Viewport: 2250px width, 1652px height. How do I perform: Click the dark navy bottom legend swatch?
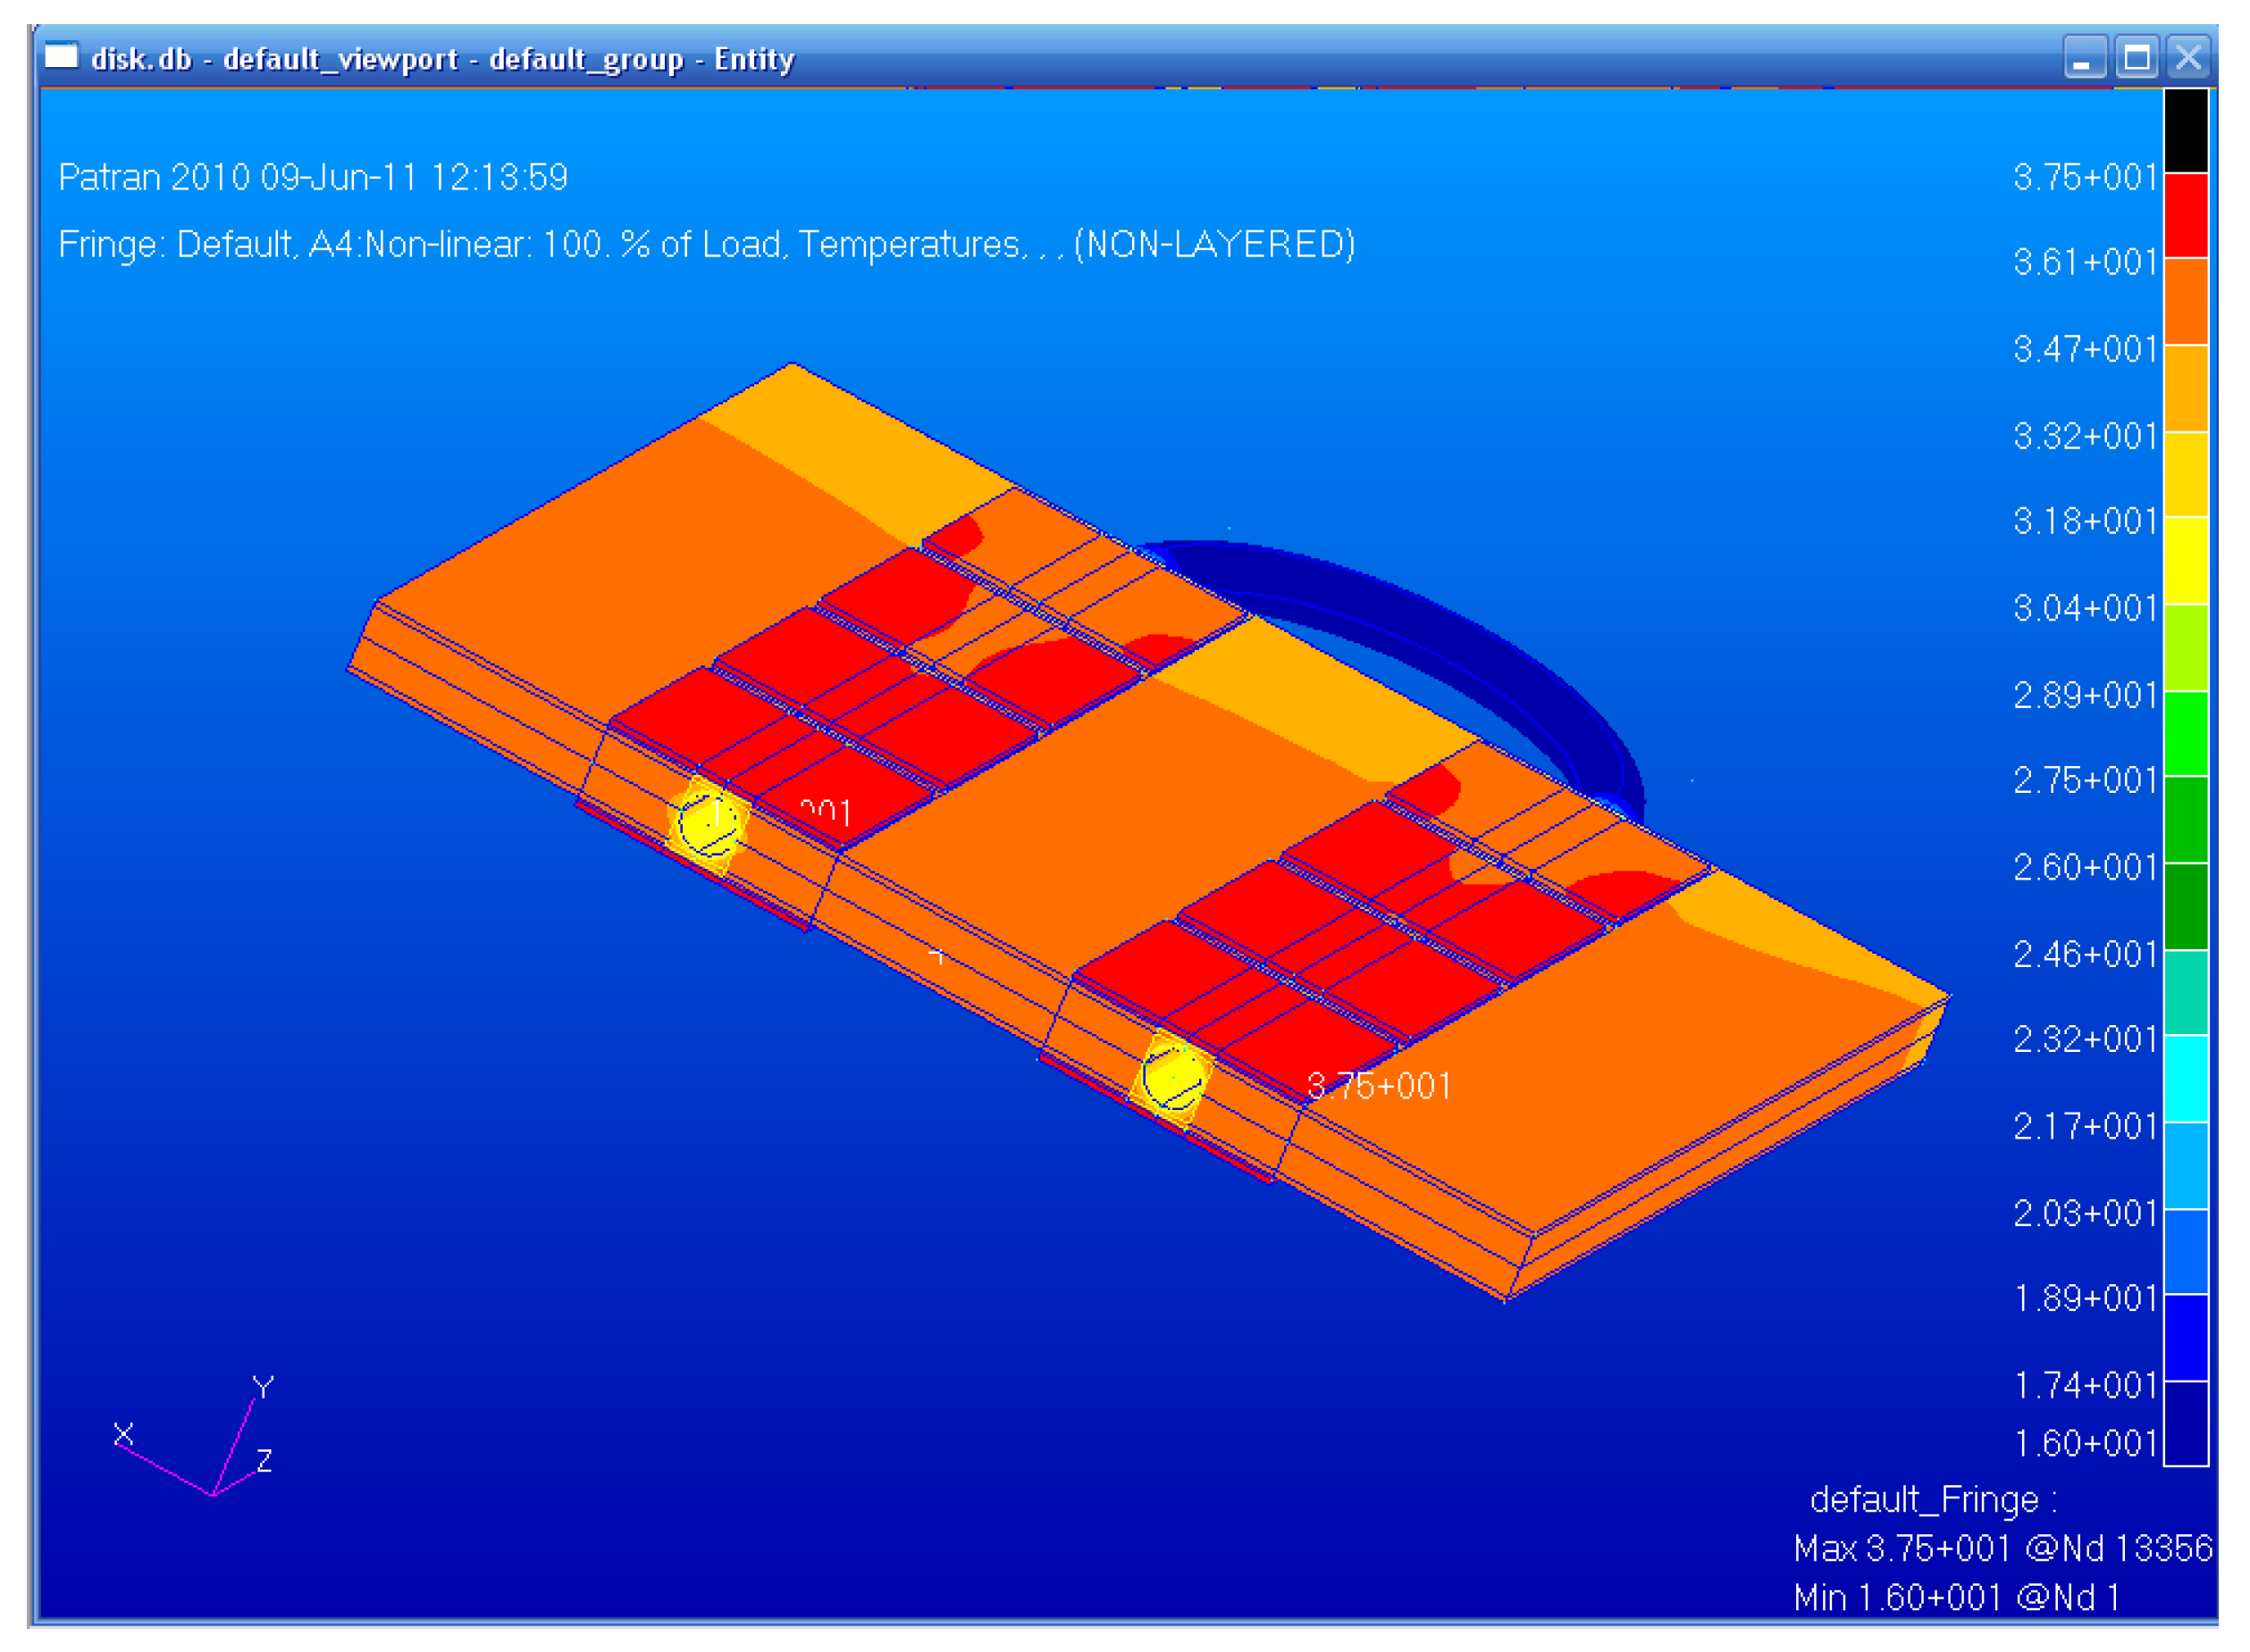[x=2186, y=1424]
